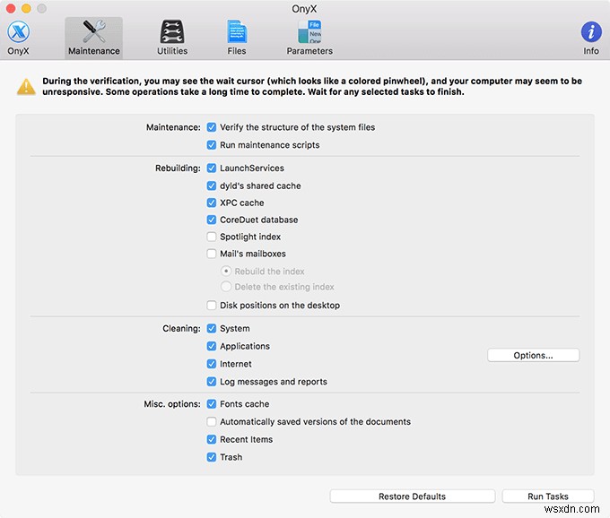
Task: Click the Restore Defaults button
Action: coord(413,496)
